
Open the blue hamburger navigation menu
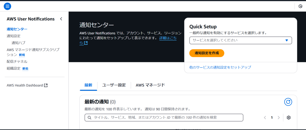tap(7, 6)
